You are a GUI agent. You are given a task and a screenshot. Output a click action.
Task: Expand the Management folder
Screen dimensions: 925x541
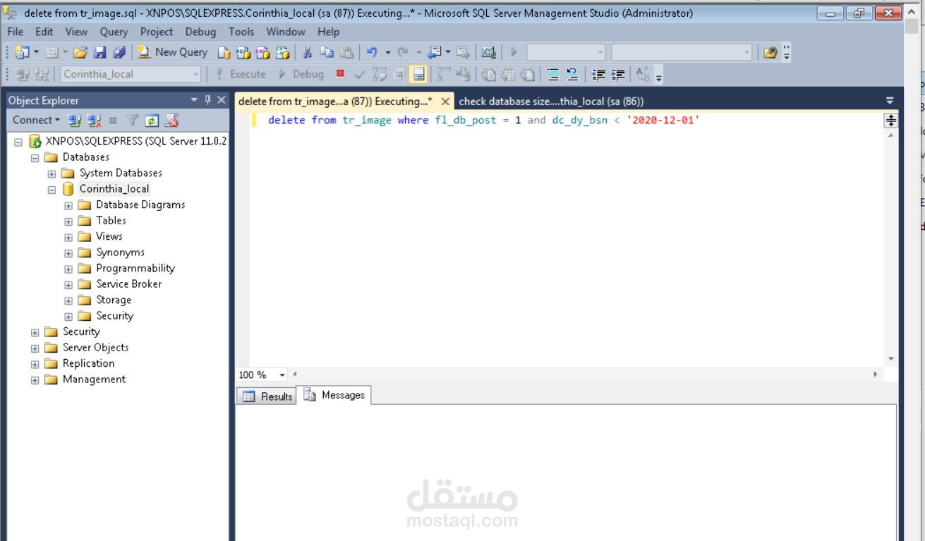(35, 380)
